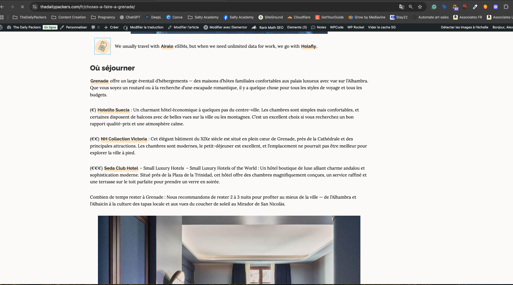The width and height of the screenshot is (513, 285).
Task: Open the ChatGPT bookmark
Action: tap(130, 17)
